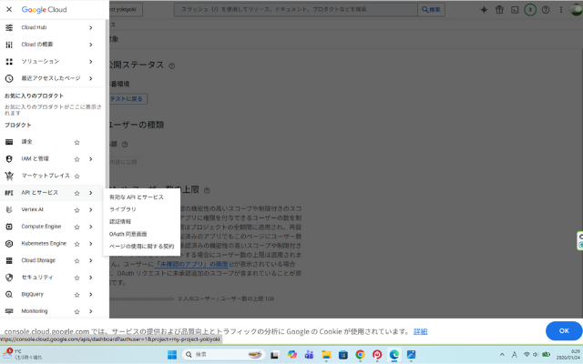Click the Vertex AI product icon
This screenshot has height=364, width=583.
point(9,209)
